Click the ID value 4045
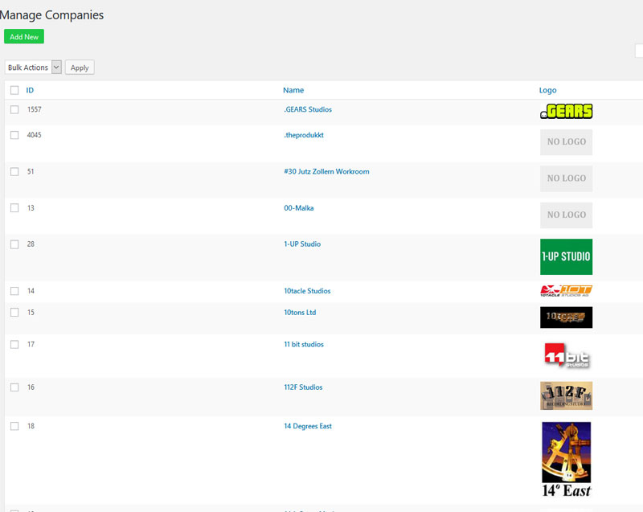 (x=35, y=135)
